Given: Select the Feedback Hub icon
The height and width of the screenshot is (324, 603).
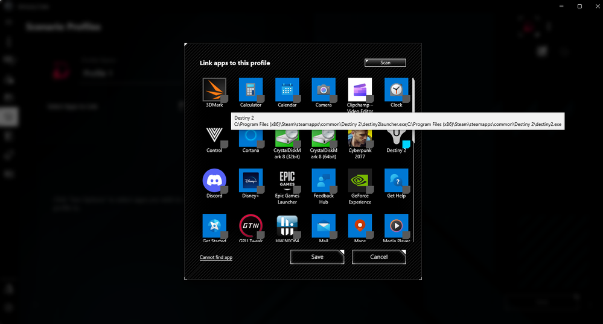Looking at the screenshot, I should [324, 181].
